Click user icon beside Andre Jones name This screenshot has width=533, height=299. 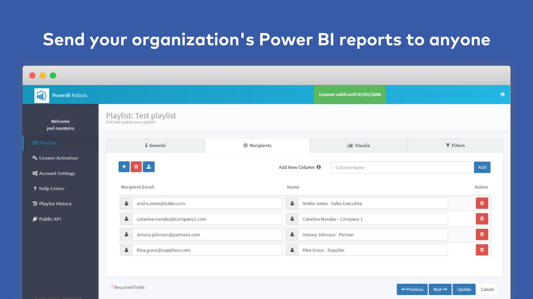[x=292, y=203]
